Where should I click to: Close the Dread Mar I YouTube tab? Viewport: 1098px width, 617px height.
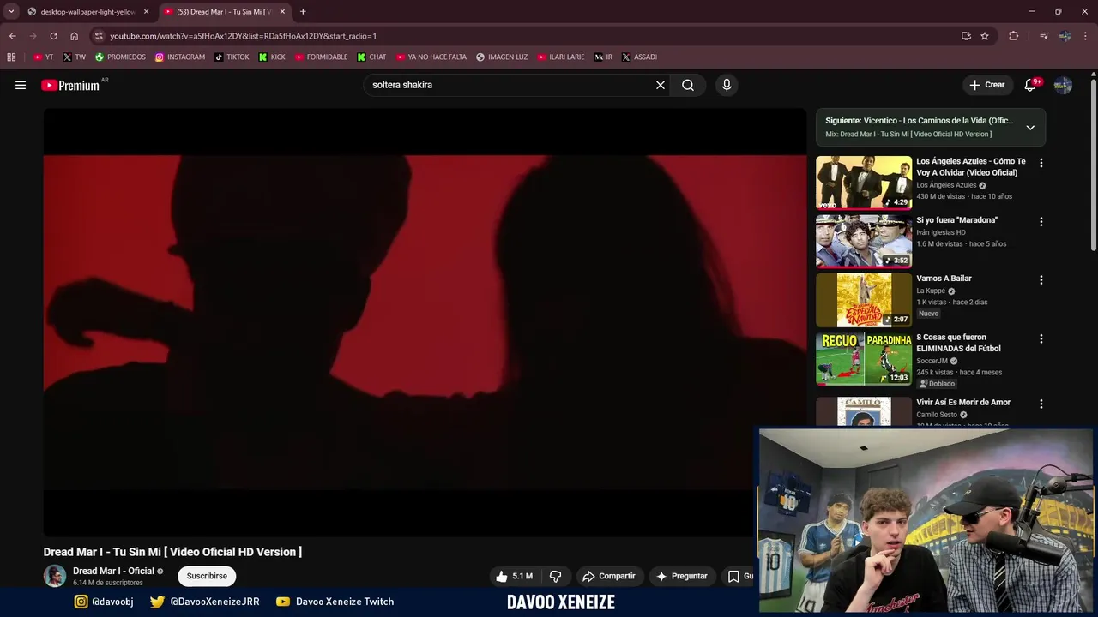point(282,12)
